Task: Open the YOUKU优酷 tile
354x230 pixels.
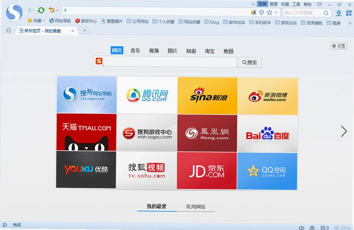Action: pyautogui.click(x=86, y=169)
